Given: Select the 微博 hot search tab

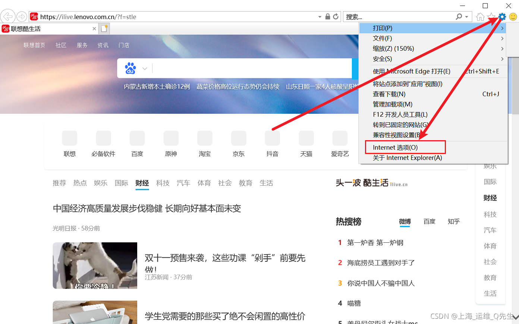Looking at the screenshot, I should (x=405, y=221).
